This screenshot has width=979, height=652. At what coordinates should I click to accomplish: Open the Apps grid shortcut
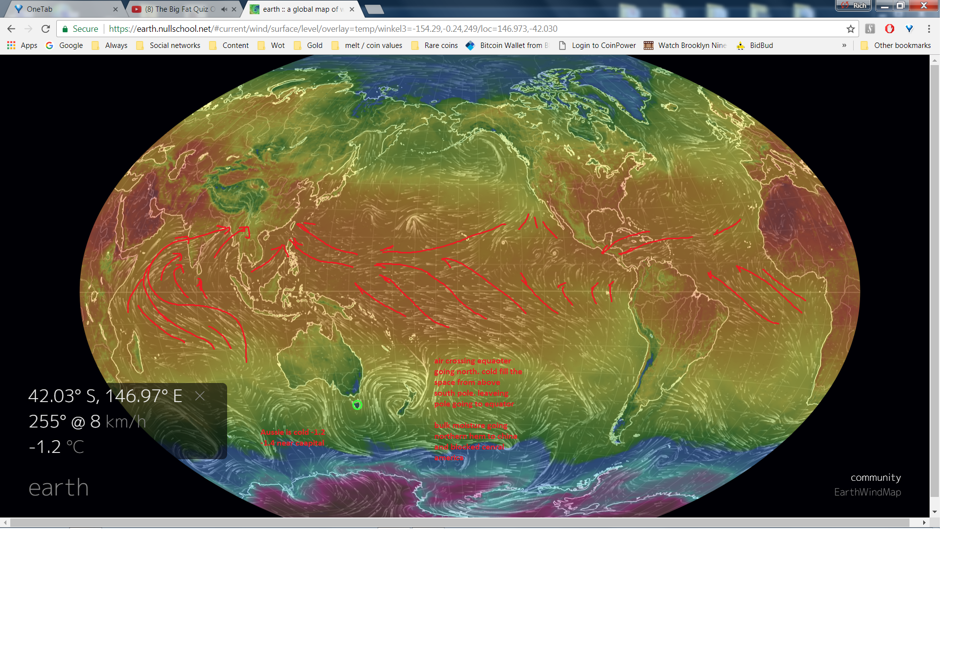pos(23,45)
